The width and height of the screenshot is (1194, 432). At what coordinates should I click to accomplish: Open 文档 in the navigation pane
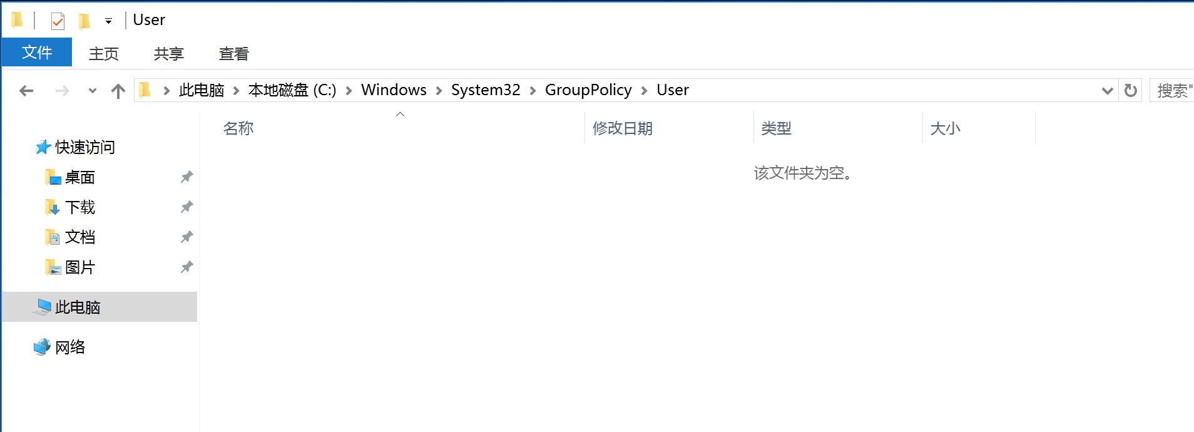[x=80, y=237]
